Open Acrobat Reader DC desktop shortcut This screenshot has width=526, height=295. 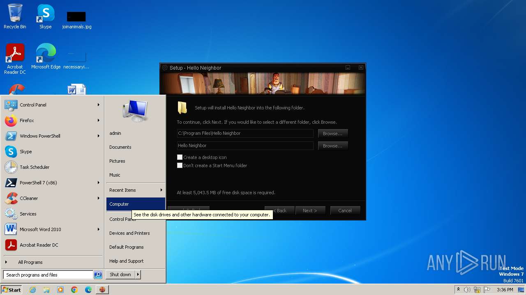click(15, 59)
